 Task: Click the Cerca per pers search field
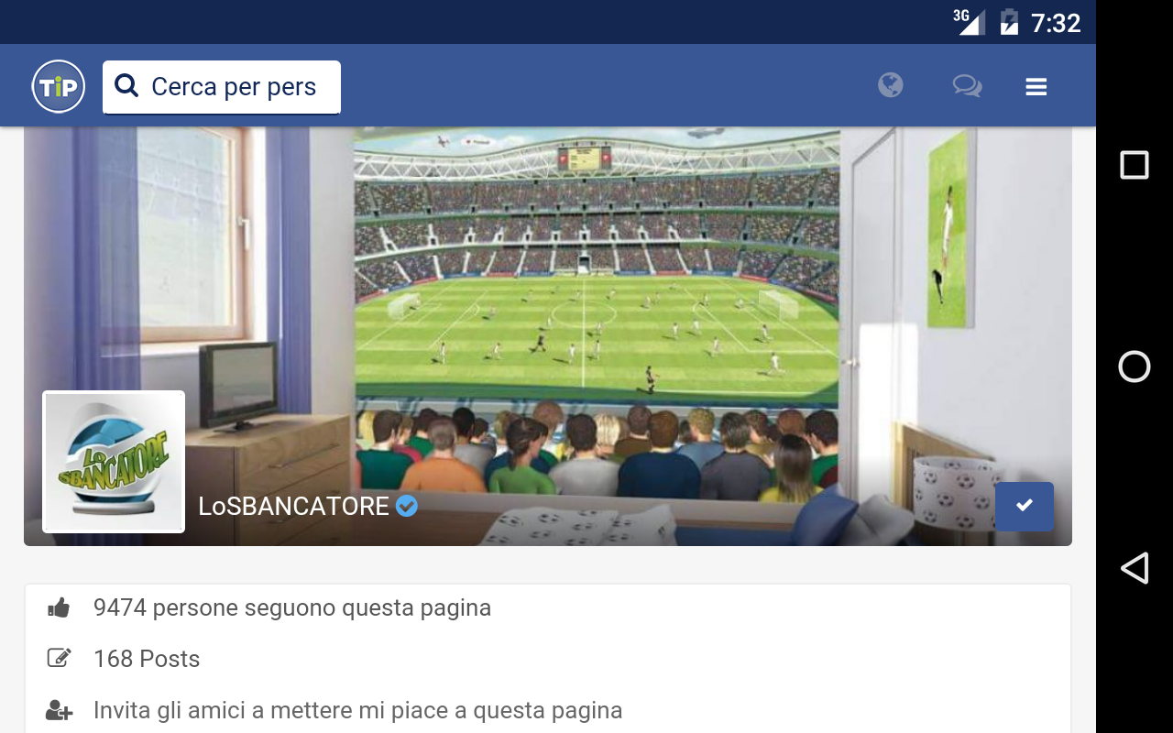click(222, 87)
